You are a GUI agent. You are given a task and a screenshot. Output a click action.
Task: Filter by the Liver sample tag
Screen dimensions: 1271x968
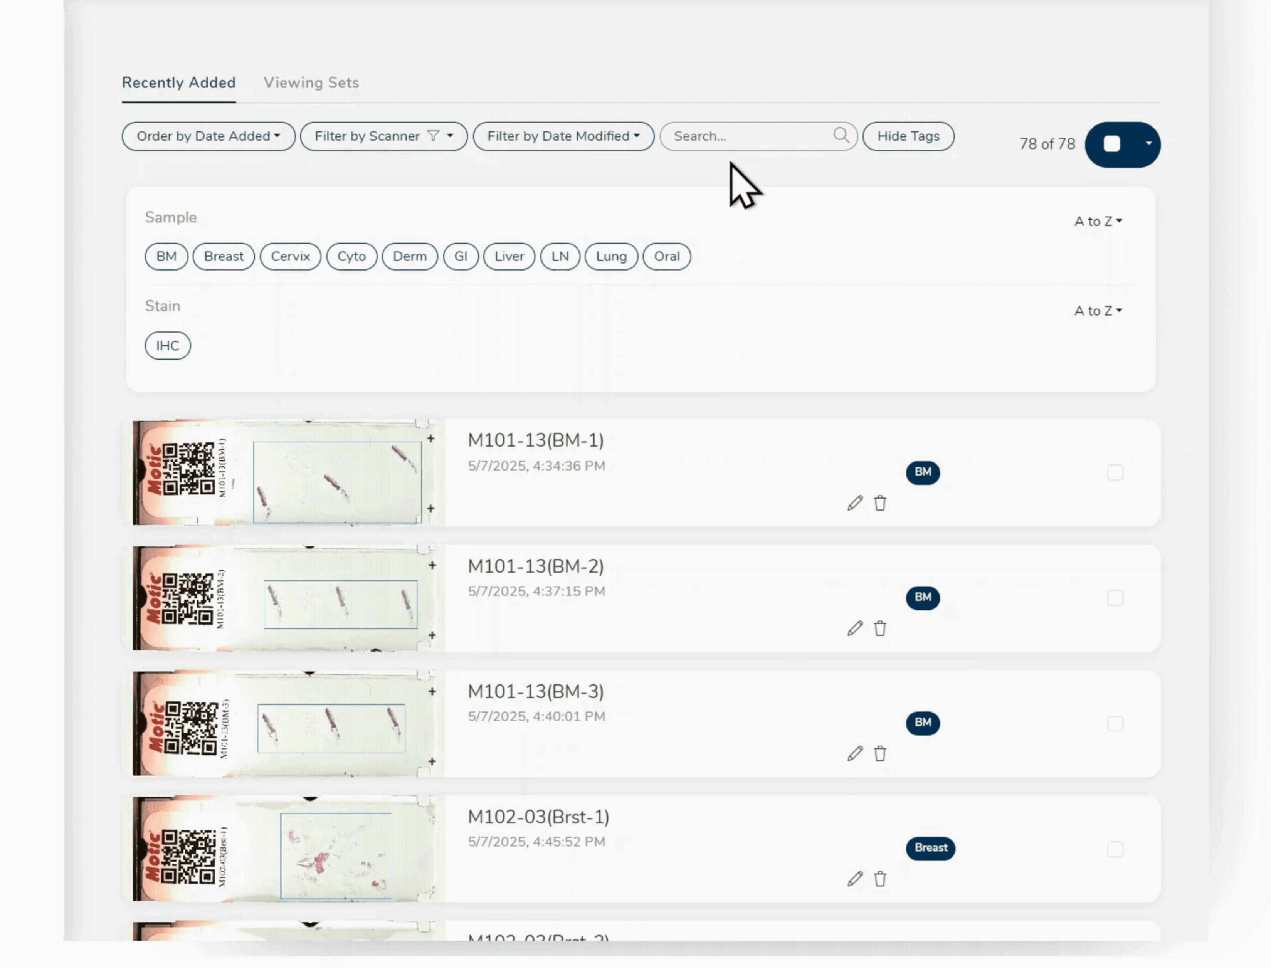[509, 256]
